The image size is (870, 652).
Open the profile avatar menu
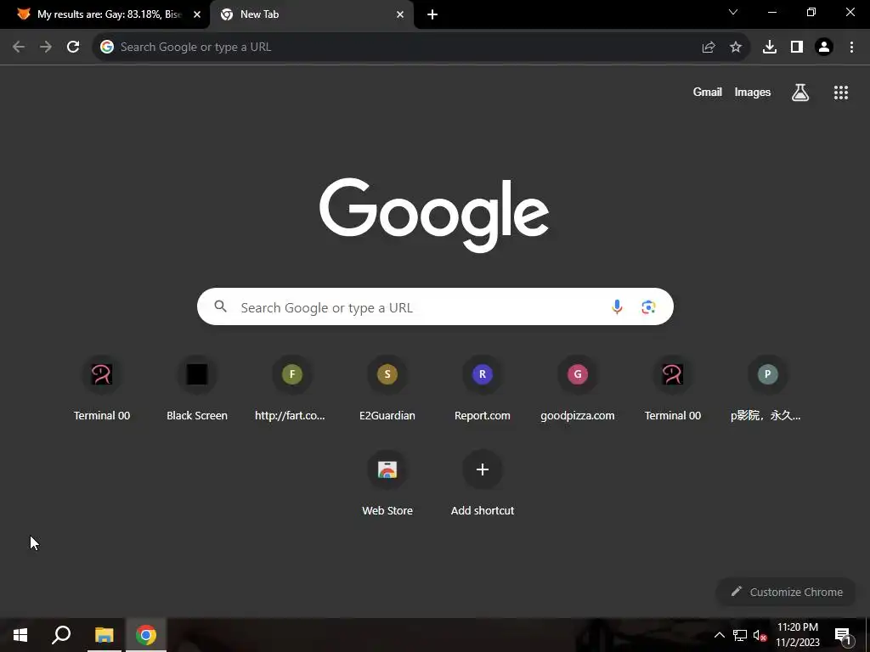pos(824,48)
